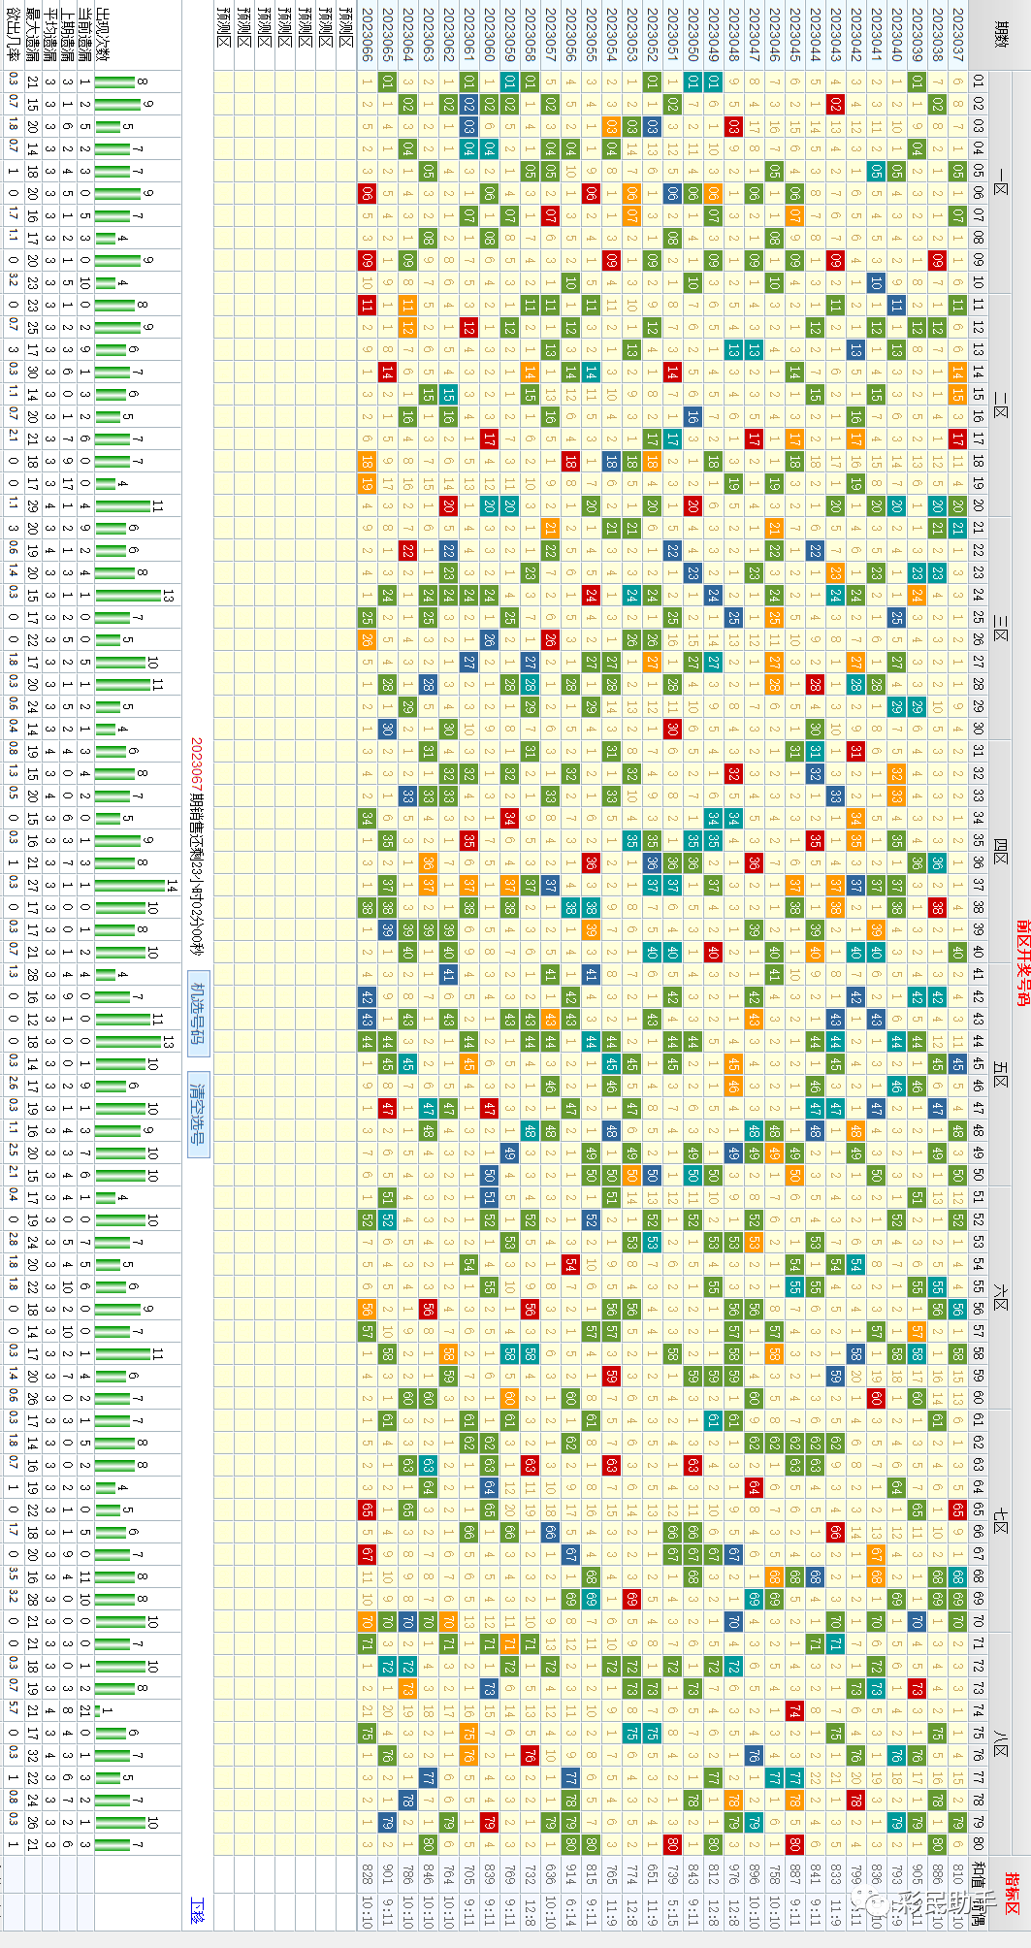Viewport: 1031px width, 1948px height.
Task: Click period 2023037 row label
Action: pyautogui.click(x=957, y=35)
